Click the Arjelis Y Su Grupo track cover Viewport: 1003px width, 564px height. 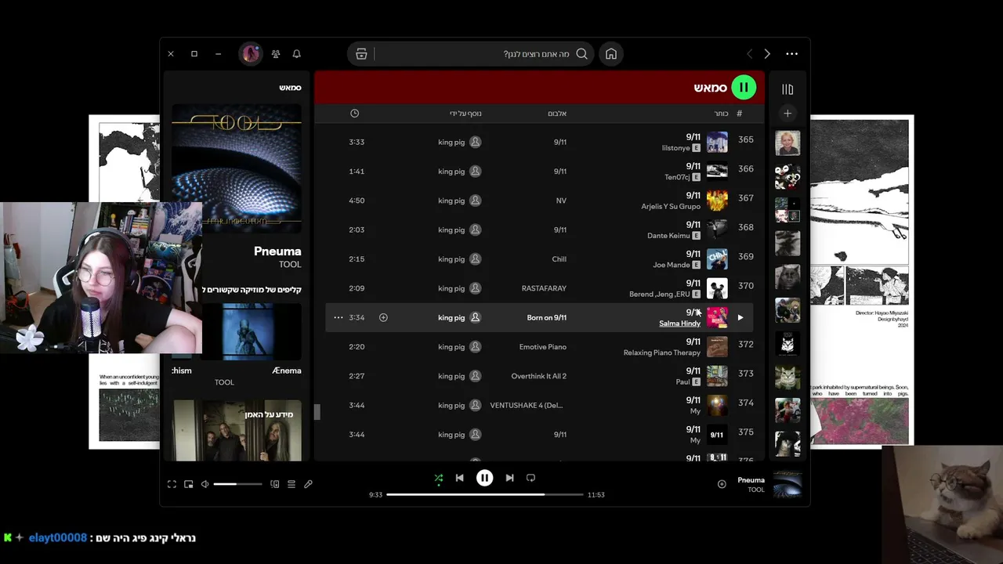717,201
